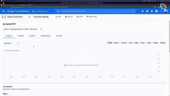Click the 'No data is available' warning message
Image resolution: width=170 pixels, height=96 pixels.
click(82, 65)
